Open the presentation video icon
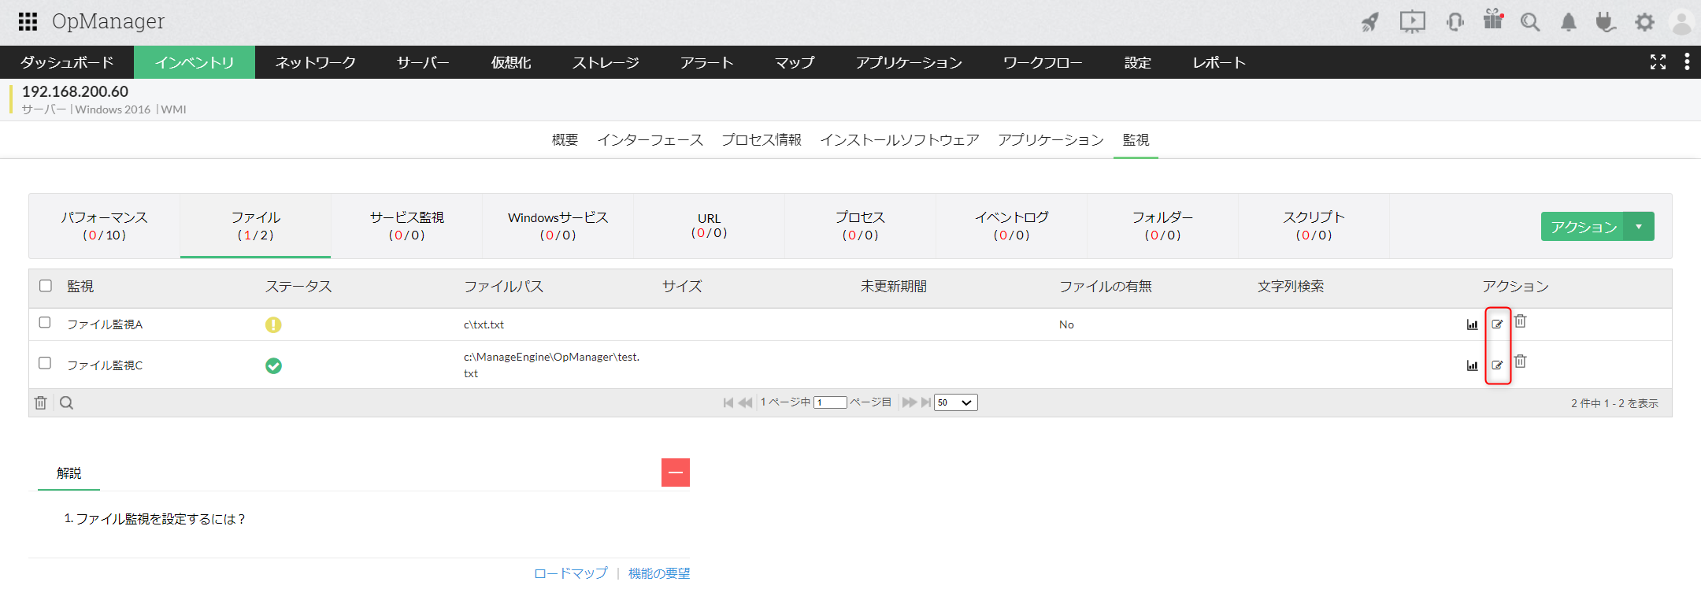The height and width of the screenshot is (593, 1701). coord(1413,21)
